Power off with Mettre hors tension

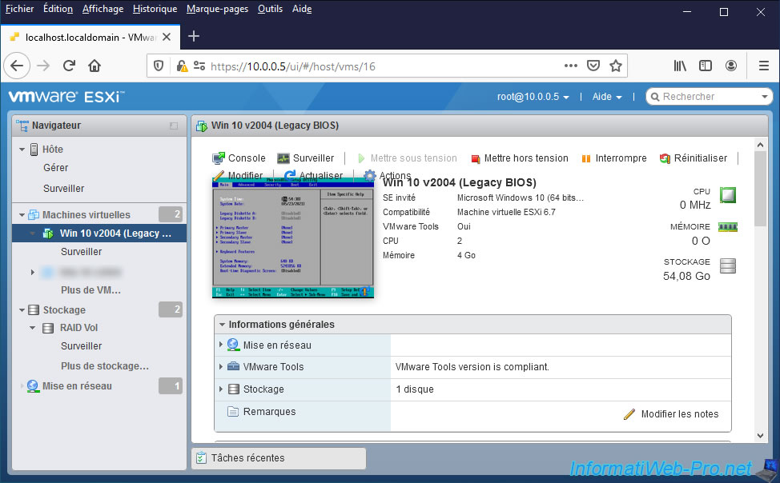click(520, 158)
